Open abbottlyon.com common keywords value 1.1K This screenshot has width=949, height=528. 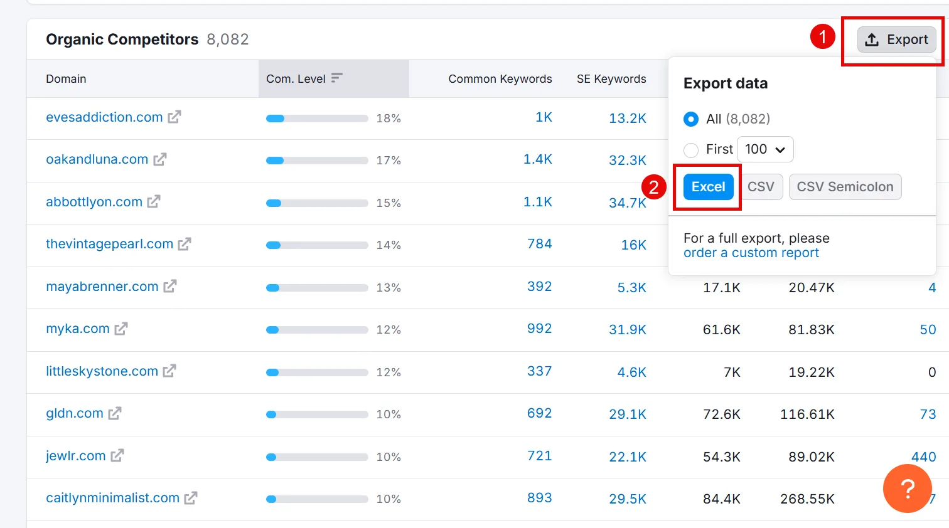click(x=538, y=202)
